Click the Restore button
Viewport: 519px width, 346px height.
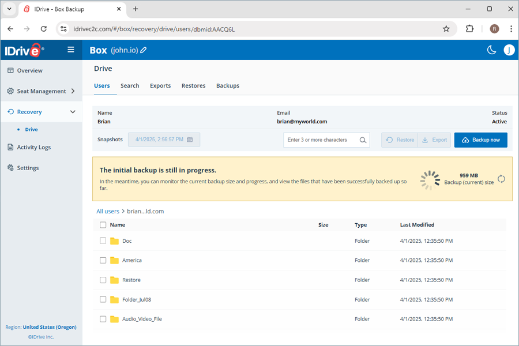[x=400, y=140]
